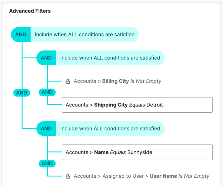Toggle the AND badge of the second nested group
223x186 pixels.
[x=46, y=129]
